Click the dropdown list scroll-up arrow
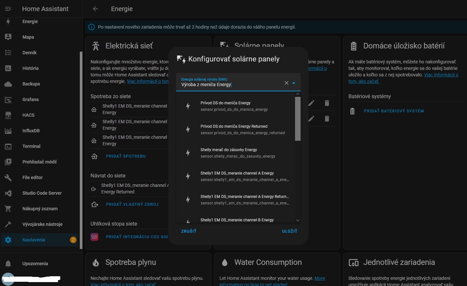Screen dimensions: 467x286 click(x=298, y=94)
